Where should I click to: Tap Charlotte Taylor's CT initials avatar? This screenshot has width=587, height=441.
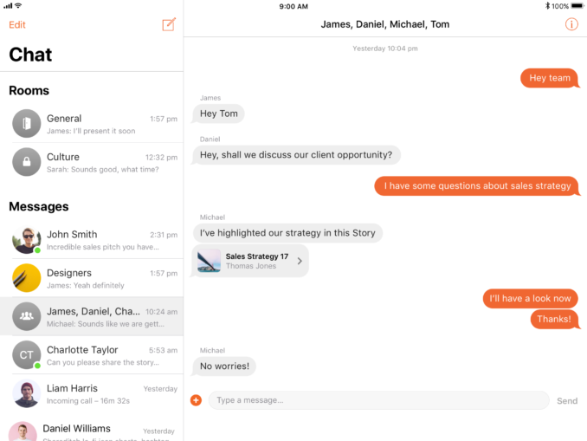coord(27,354)
